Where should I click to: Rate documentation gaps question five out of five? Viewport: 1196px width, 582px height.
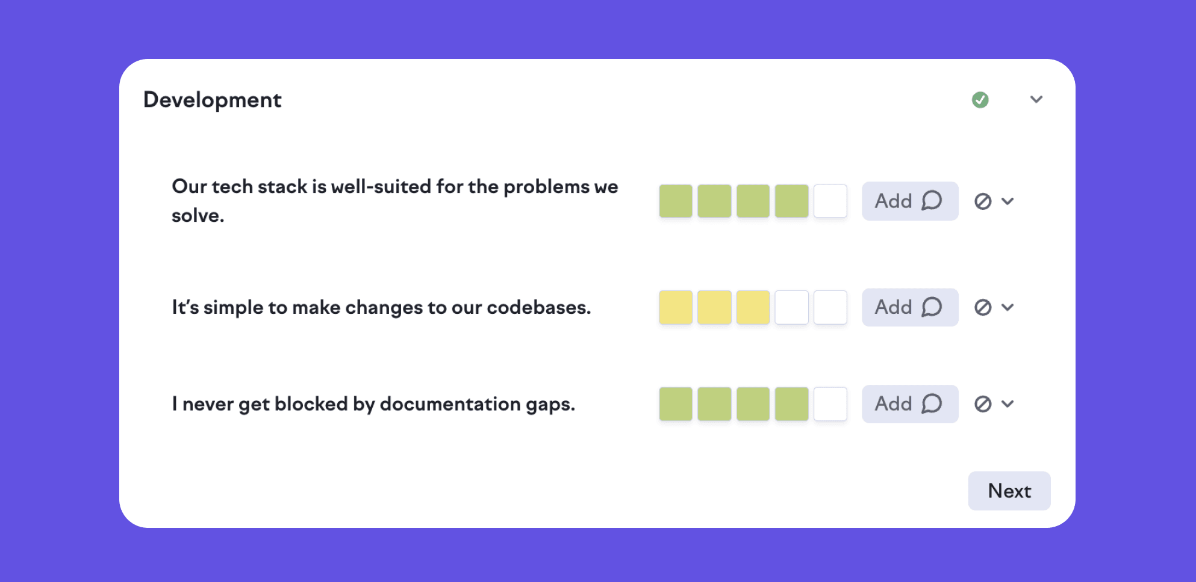point(830,404)
